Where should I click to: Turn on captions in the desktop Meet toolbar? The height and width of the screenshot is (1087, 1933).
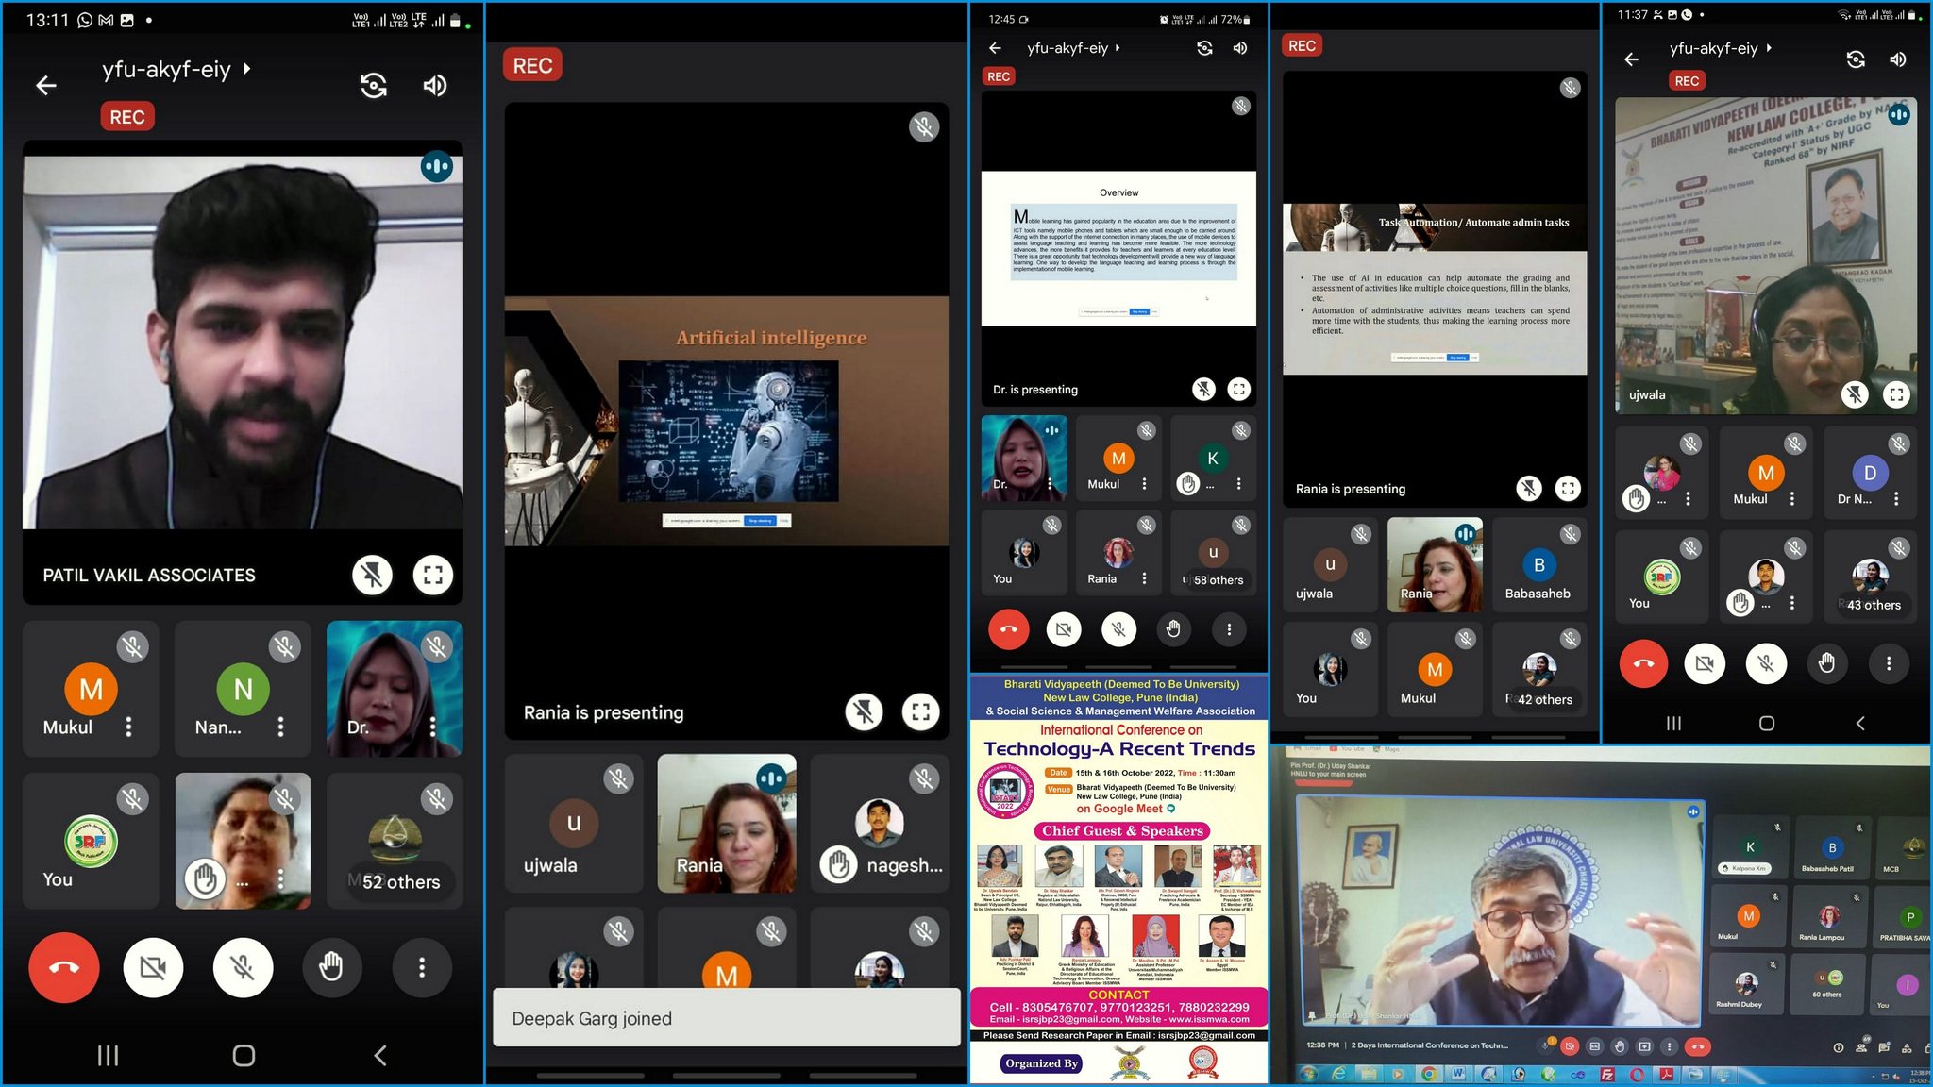(x=1594, y=1046)
